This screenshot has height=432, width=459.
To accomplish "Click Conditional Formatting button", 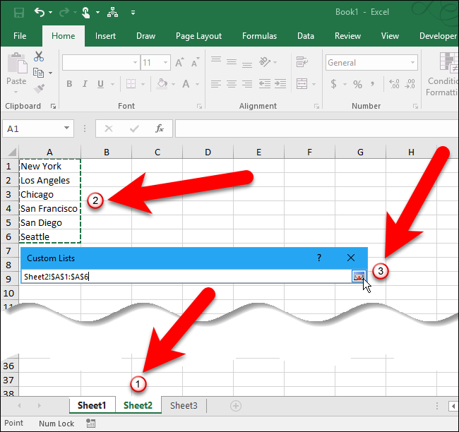I will pos(443,73).
